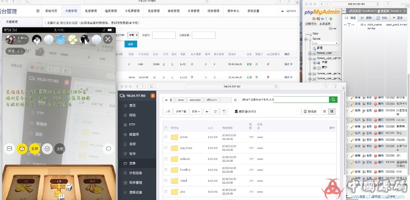Click 操作 link in the Lv32 row
Viewport: 410px width, 200px height.
point(288,64)
